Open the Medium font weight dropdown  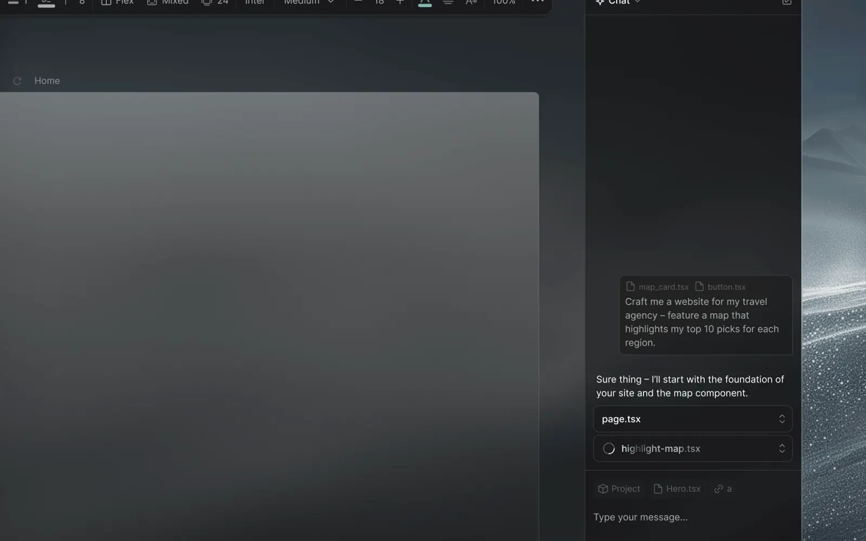point(309,2)
